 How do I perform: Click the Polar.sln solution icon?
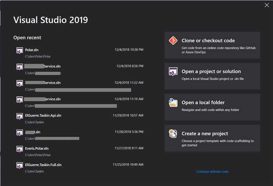[x=20, y=50]
